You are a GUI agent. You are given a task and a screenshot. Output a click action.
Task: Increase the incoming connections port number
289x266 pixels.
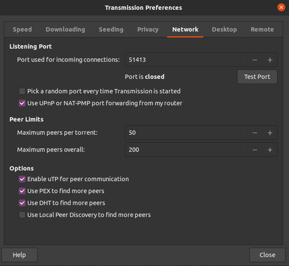[x=270, y=60]
